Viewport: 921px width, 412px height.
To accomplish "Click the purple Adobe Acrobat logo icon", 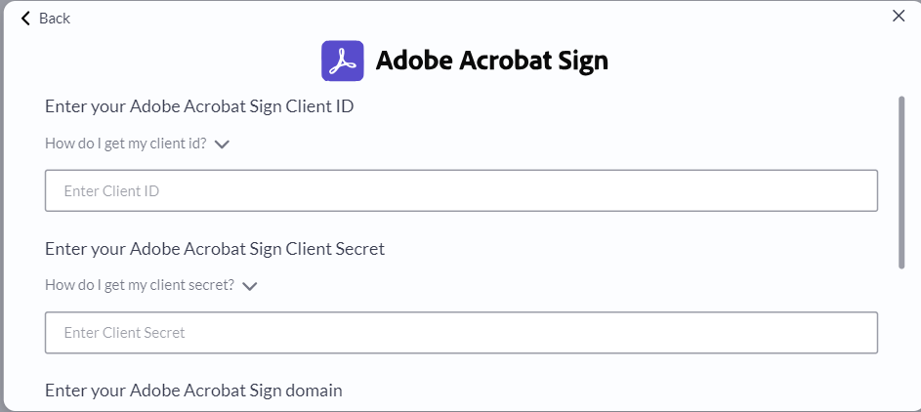I will tap(343, 61).
